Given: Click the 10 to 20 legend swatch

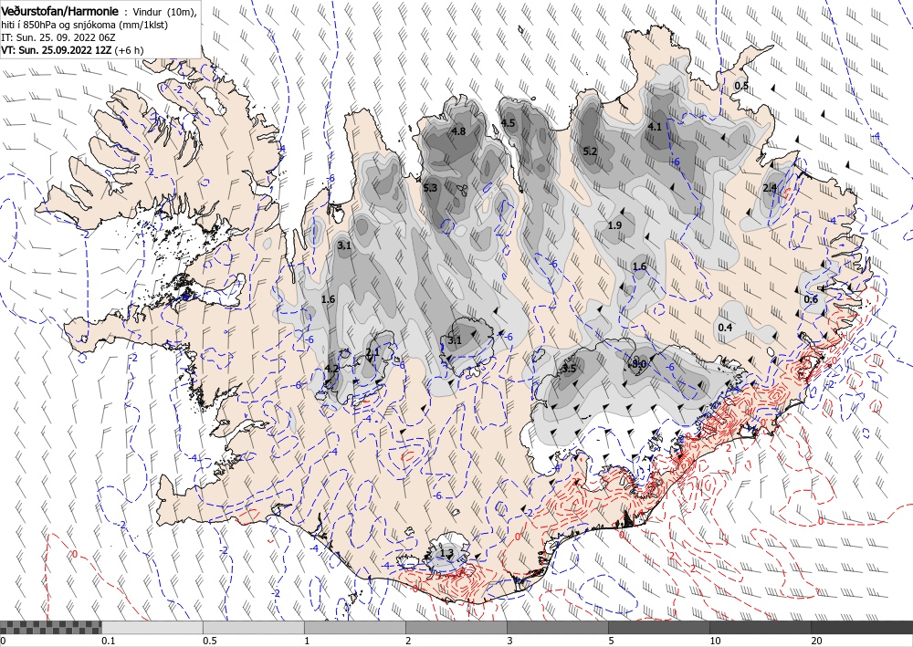Looking at the screenshot, I should tap(761, 627).
